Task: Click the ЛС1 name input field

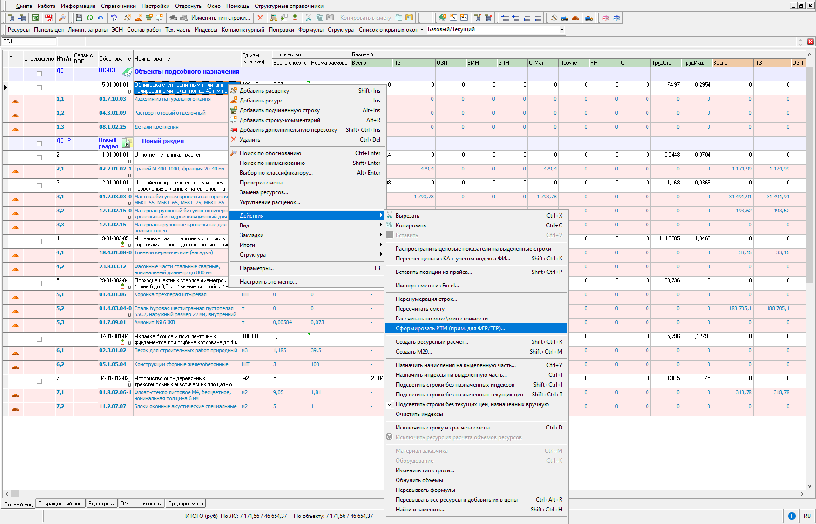Action: pyautogui.click(x=29, y=41)
